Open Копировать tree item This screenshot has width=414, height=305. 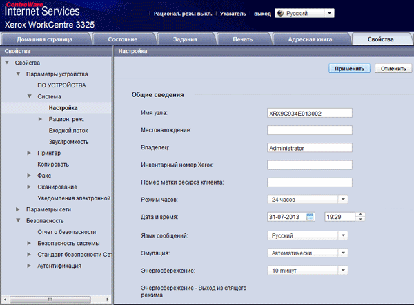(53, 165)
